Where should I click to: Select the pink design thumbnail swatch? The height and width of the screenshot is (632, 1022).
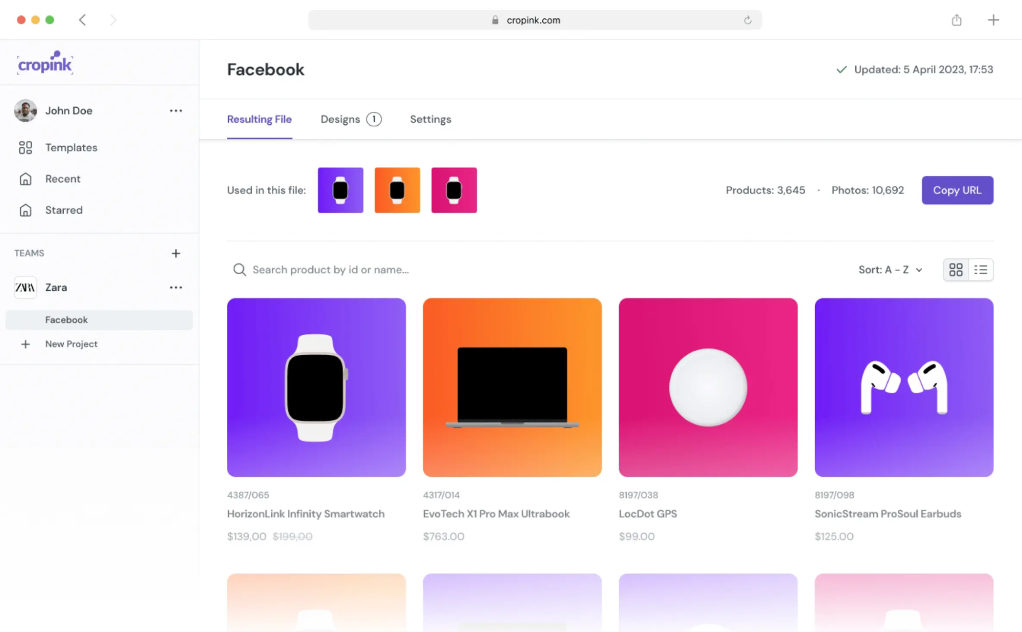pos(454,190)
